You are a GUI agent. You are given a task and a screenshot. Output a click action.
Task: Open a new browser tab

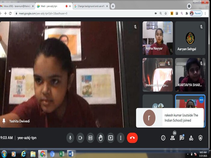pyautogui.click(x=113, y=6)
